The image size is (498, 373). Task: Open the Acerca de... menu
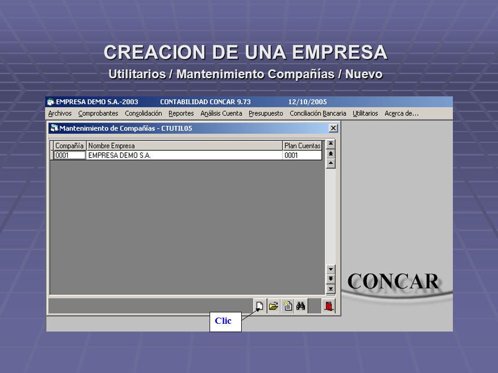click(x=402, y=113)
